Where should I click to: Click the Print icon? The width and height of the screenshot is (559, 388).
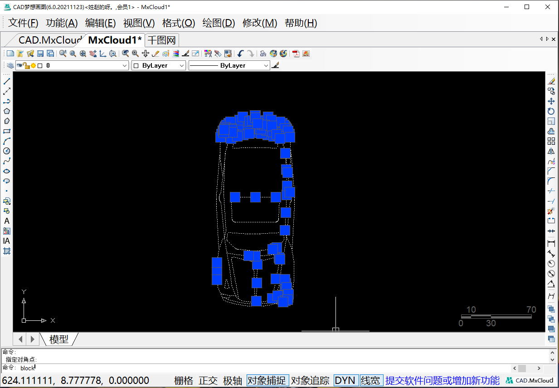click(x=263, y=54)
